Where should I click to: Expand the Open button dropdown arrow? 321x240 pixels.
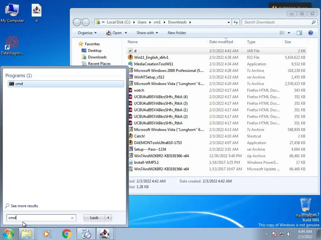(x=126, y=32)
